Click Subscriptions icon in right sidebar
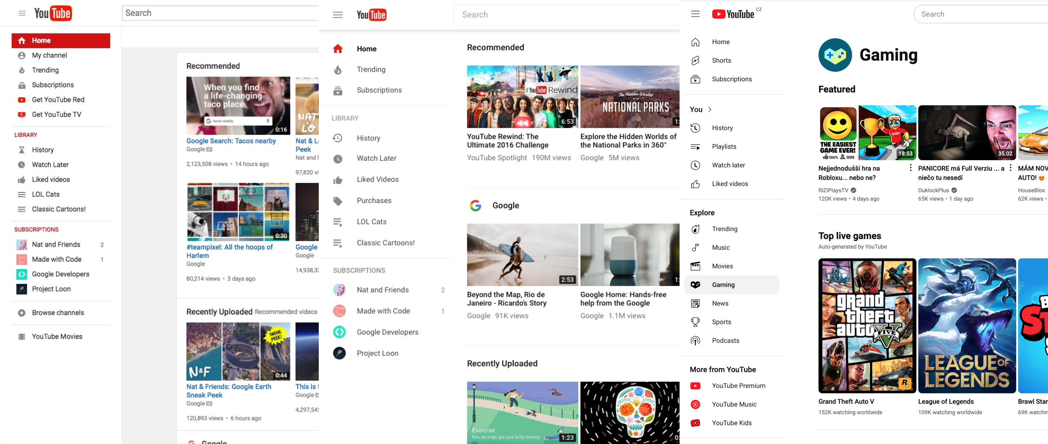Image resolution: width=1048 pixels, height=444 pixels. coord(695,79)
